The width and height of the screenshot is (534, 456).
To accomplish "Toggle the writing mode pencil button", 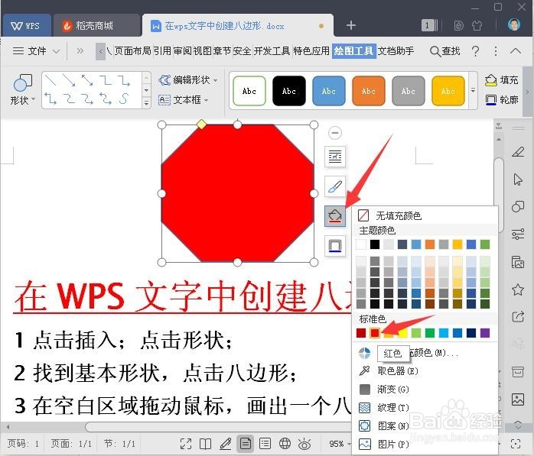I will (x=225, y=444).
